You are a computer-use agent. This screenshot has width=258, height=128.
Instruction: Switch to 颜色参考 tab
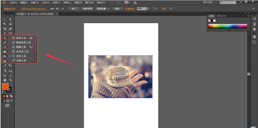pyautogui.click(x=221, y=16)
